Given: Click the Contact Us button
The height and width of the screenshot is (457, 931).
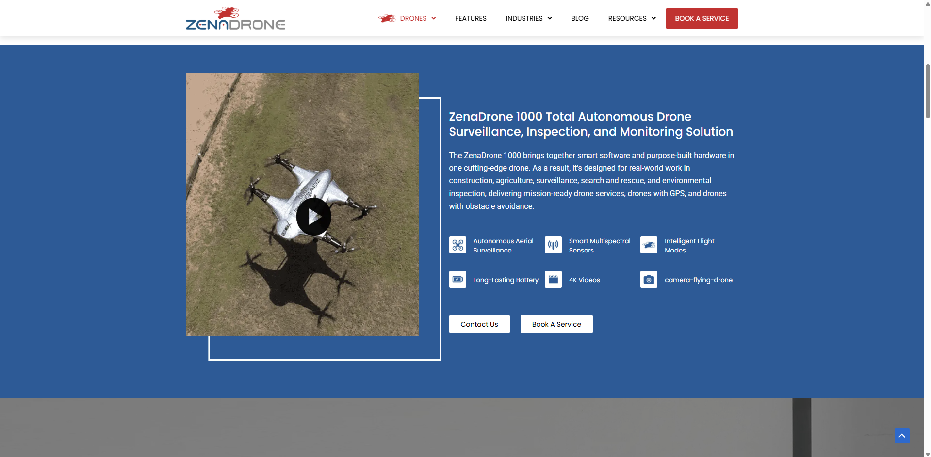Looking at the screenshot, I should [479, 324].
